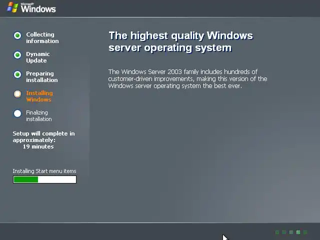
Task: Click the Setup will complete in approximately text
Action: (x=43, y=136)
